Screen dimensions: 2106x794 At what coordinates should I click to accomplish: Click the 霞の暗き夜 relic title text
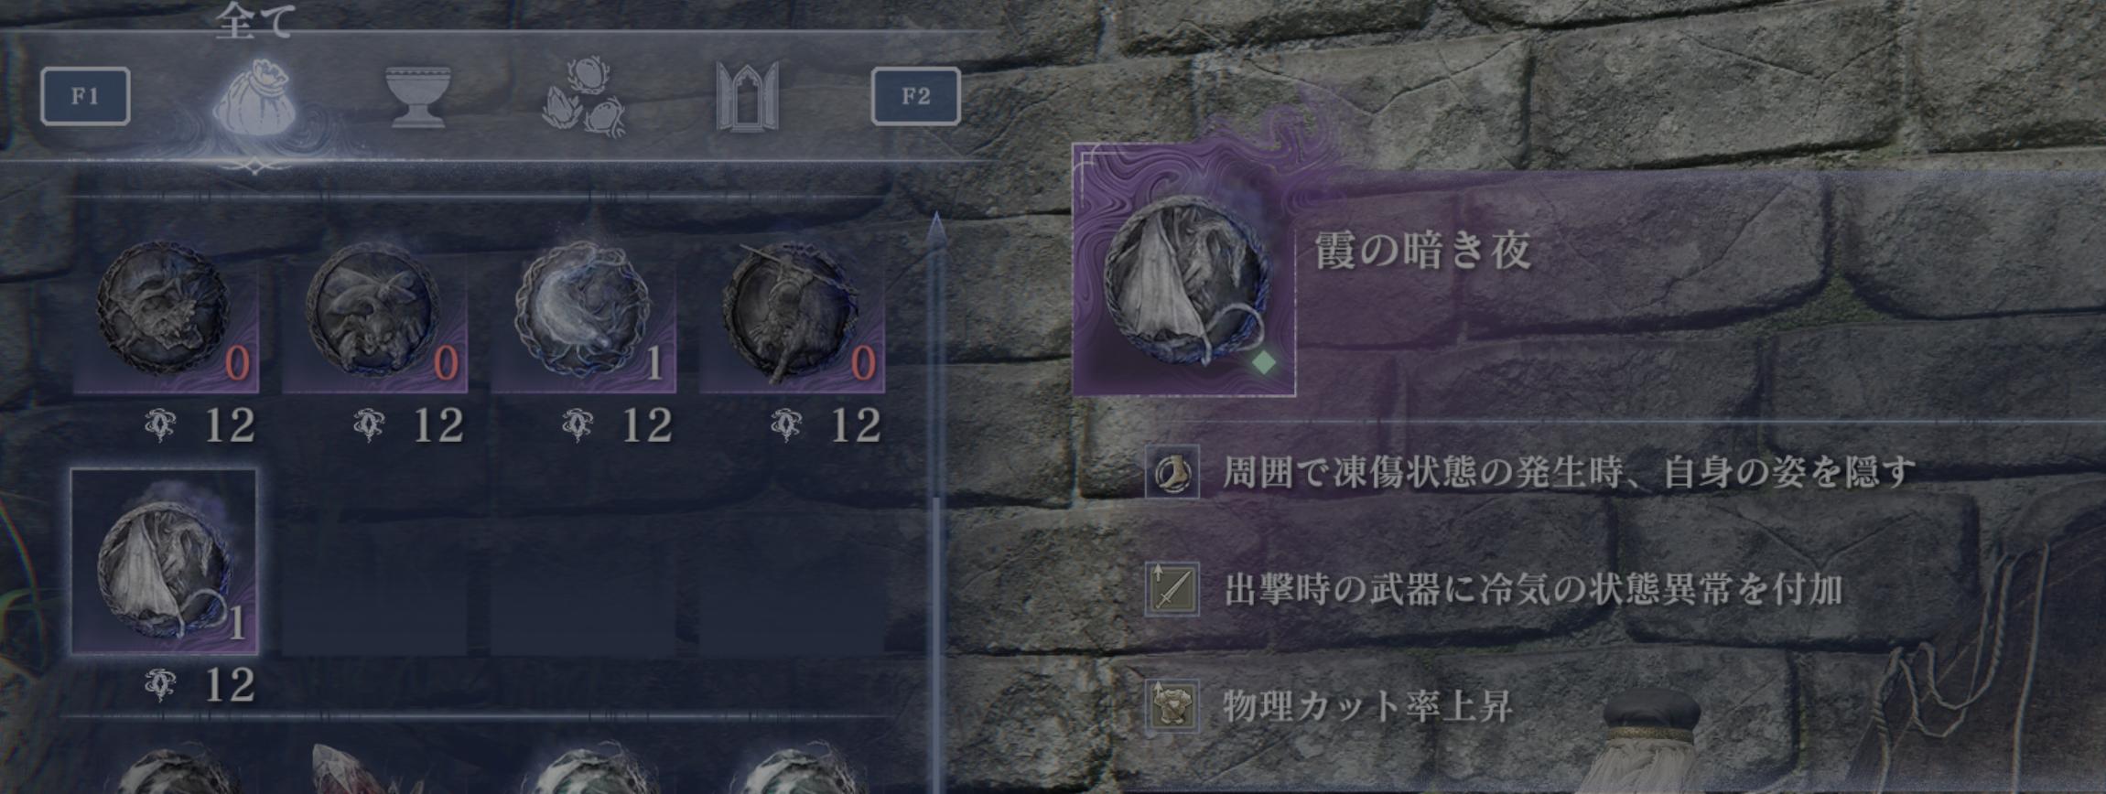pos(1422,250)
